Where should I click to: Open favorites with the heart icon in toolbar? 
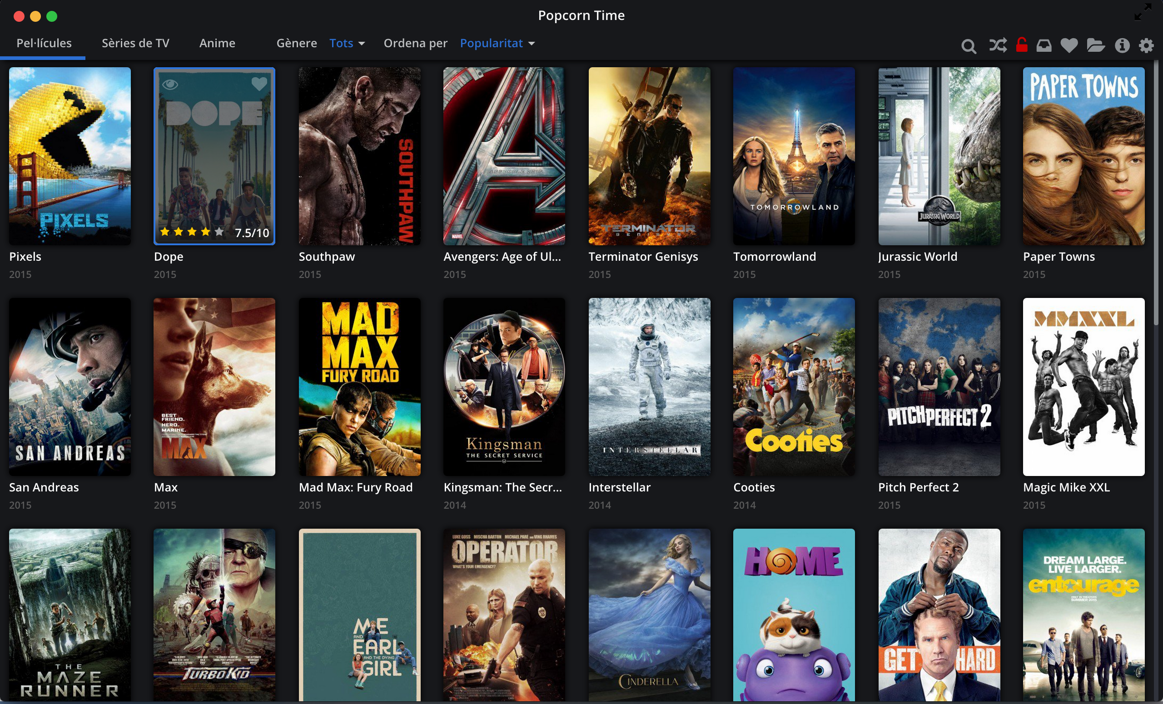(x=1069, y=45)
